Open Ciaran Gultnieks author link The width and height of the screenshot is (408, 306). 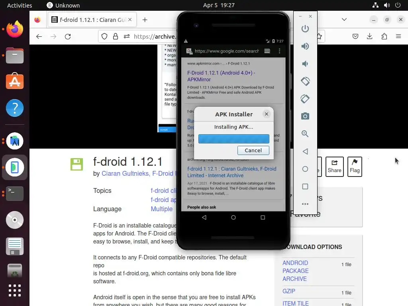(126, 174)
